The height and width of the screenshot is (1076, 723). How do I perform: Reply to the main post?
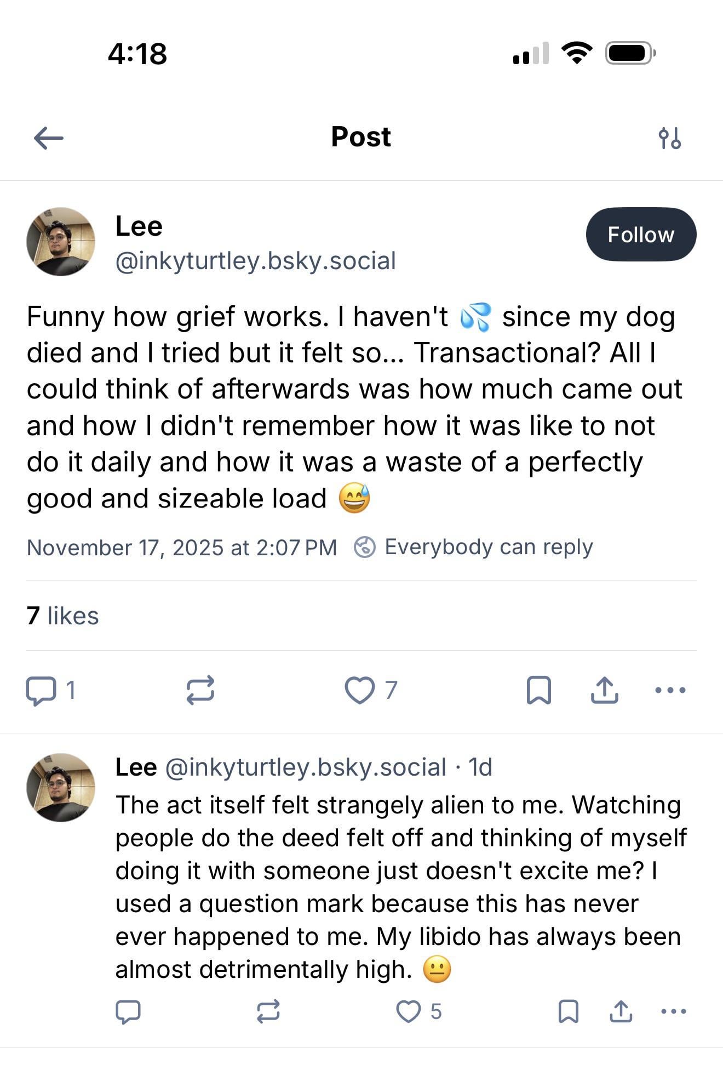pyautogui.click(x=41, y=690)
